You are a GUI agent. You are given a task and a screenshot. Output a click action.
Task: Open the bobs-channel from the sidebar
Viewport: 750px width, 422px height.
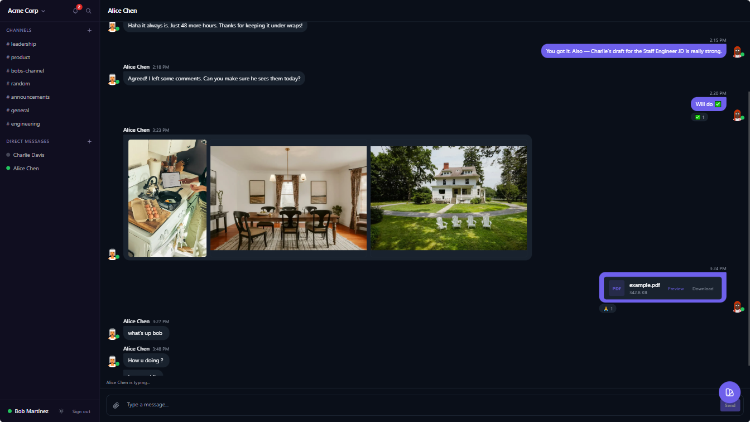(x=25, y=70)
